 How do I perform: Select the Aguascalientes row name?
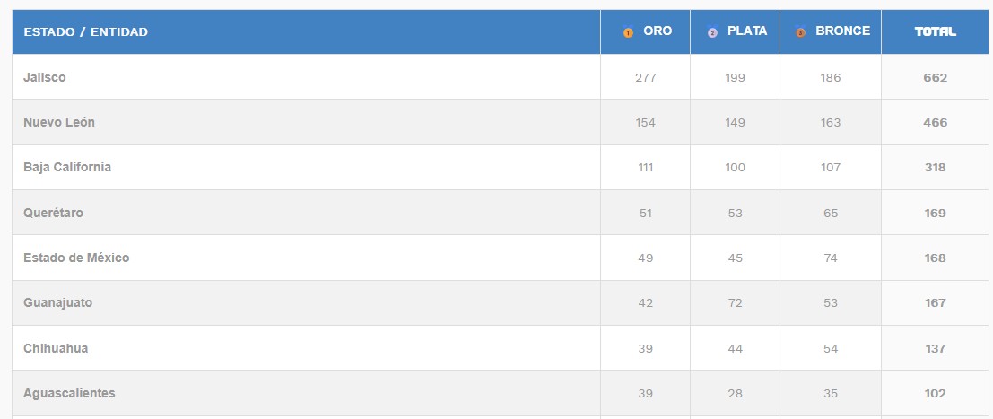click(x=69, y=394)
